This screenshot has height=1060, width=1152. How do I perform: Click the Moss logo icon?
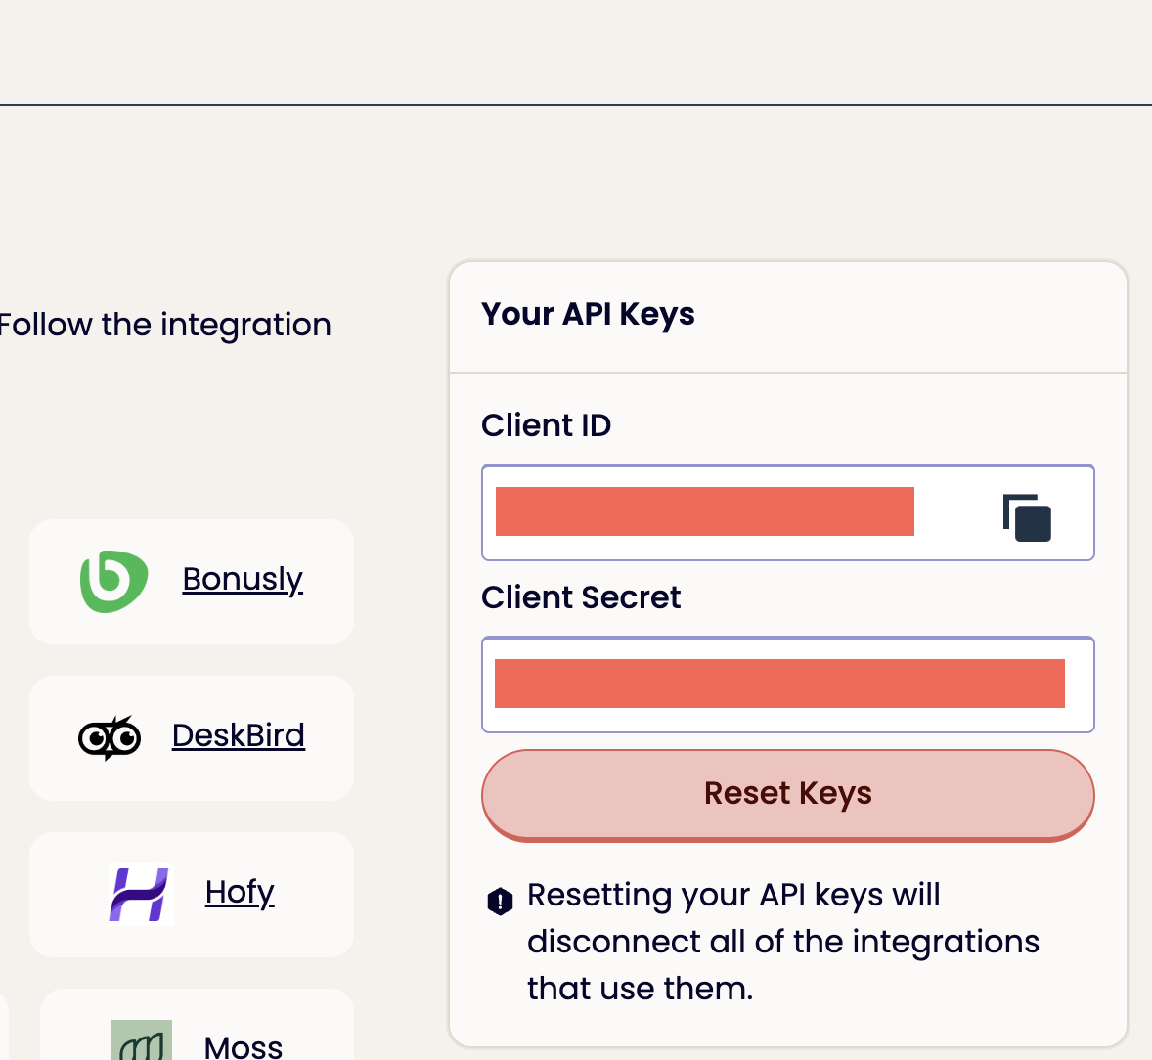141,1042
